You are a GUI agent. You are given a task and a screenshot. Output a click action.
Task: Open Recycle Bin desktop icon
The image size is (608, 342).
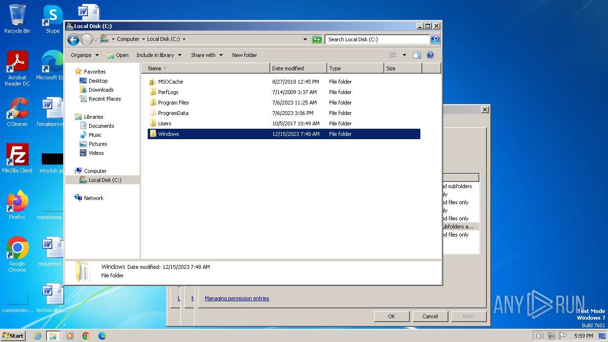point(17,19)
